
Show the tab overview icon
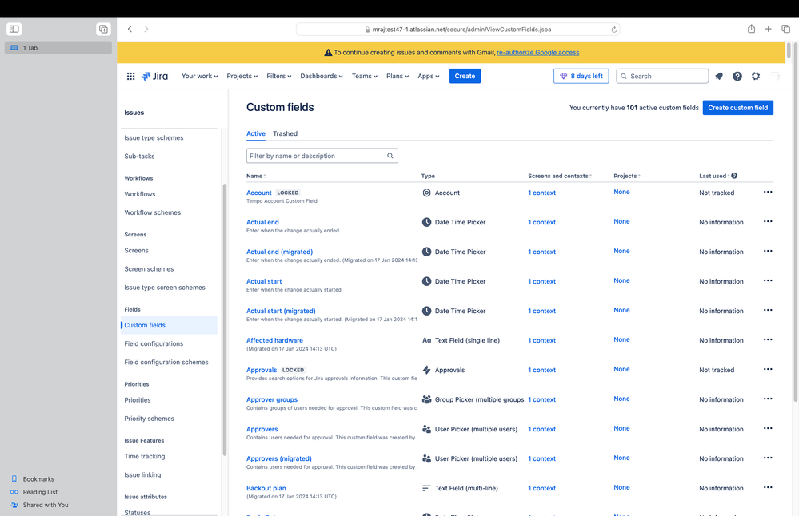point(785,29)
